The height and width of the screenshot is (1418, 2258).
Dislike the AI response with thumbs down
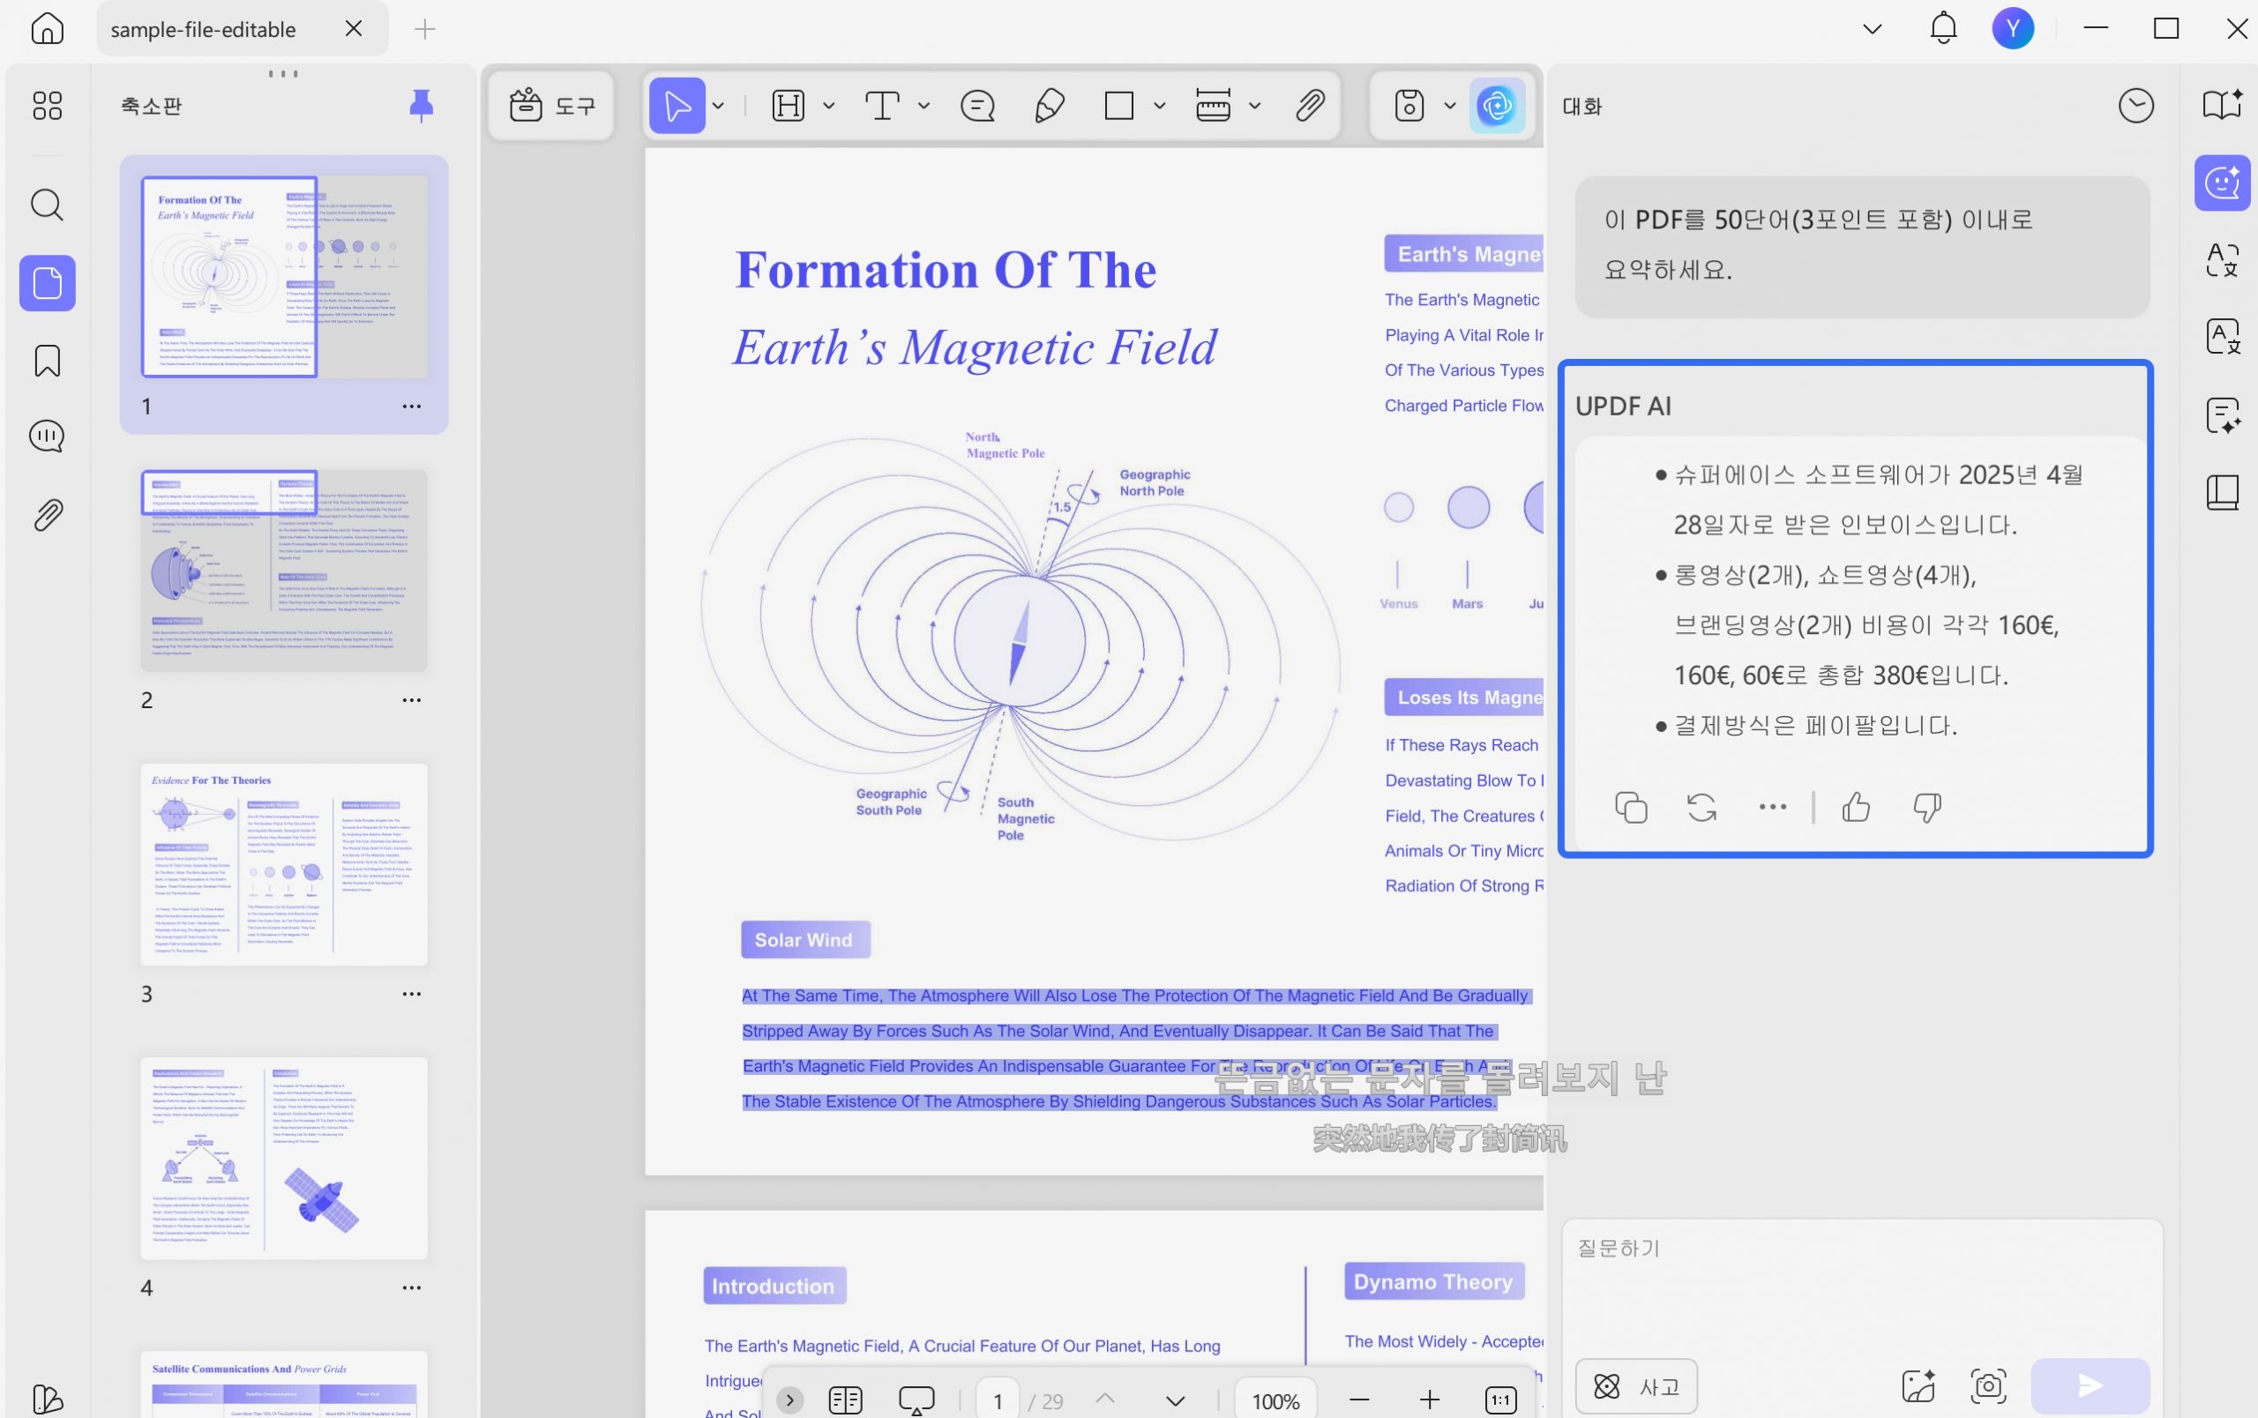[x=1926, y=807]
